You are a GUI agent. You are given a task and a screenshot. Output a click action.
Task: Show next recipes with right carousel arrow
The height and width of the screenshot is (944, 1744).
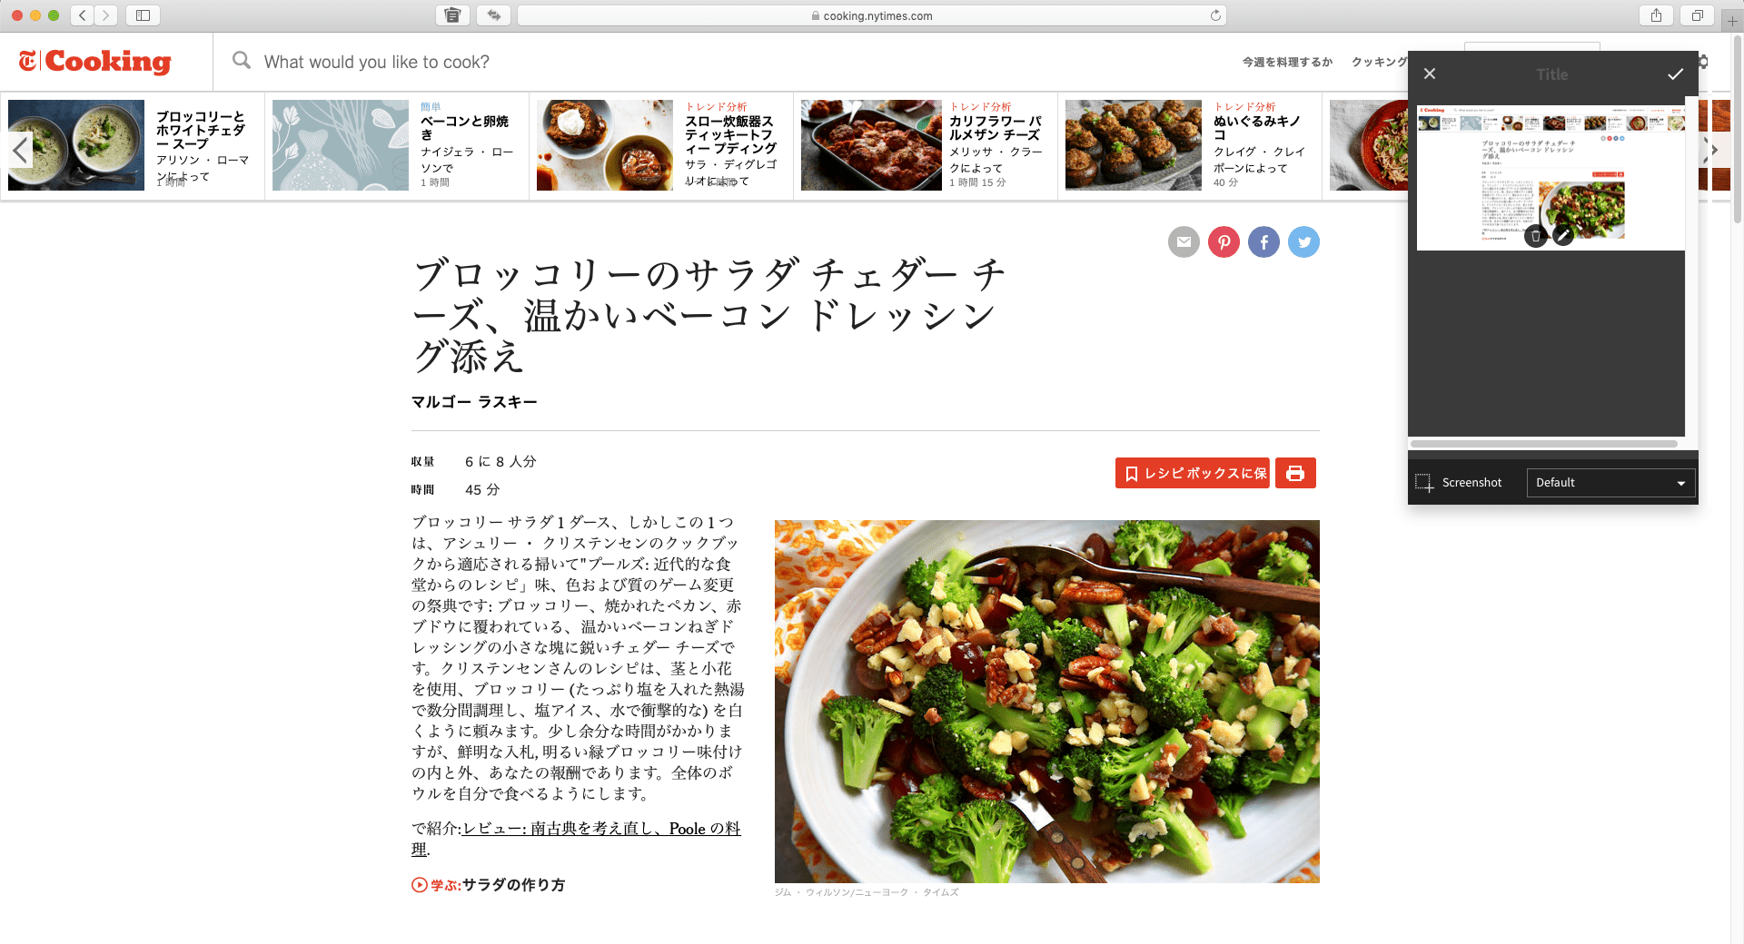1714,150
